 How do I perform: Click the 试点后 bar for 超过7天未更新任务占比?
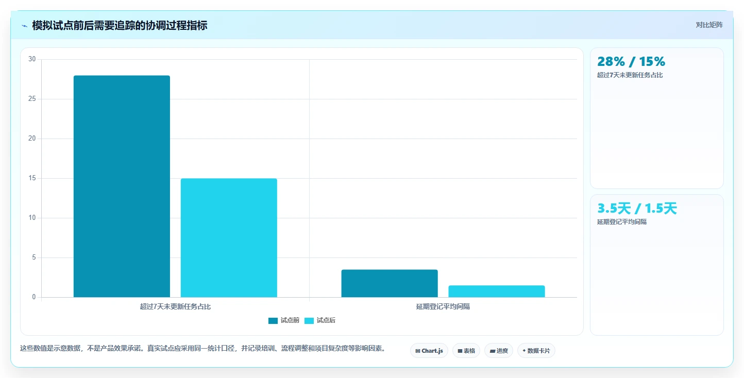click(229, 238)
